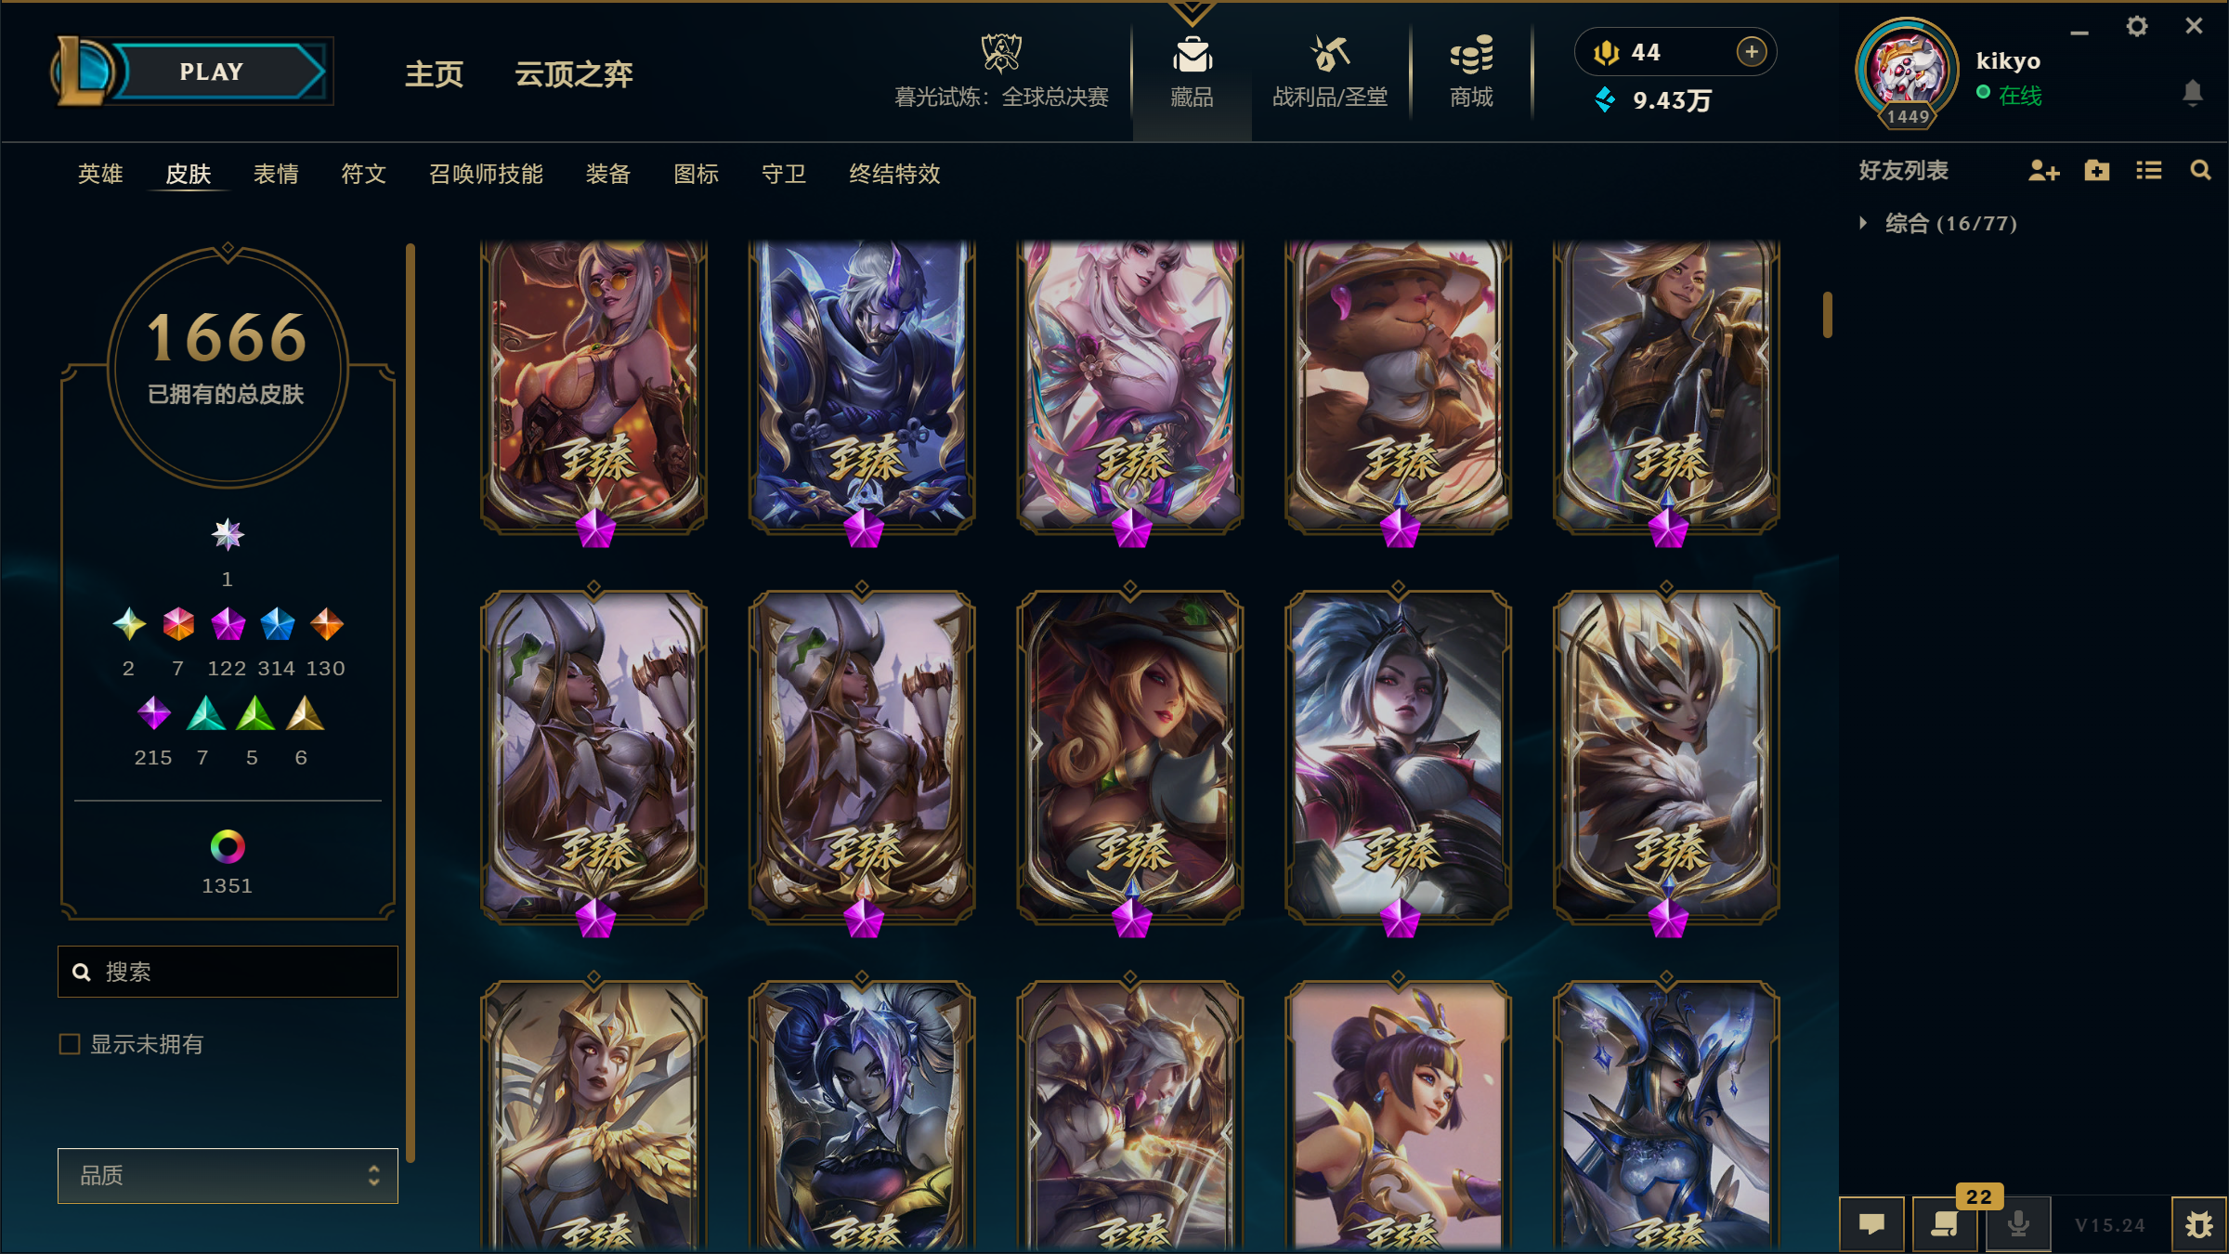
Task: Click the 搜索 search input field
Action: click(x=228, y=972)
